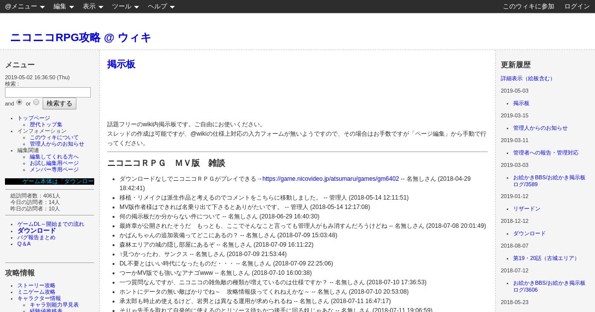Open バグ報告まとめ link

pos(36,237)
